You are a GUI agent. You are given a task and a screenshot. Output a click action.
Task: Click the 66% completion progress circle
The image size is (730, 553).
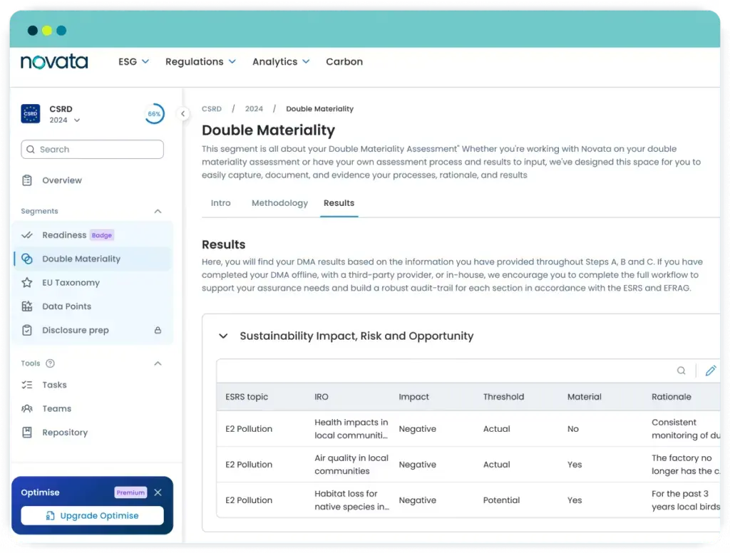coord(154,113)
